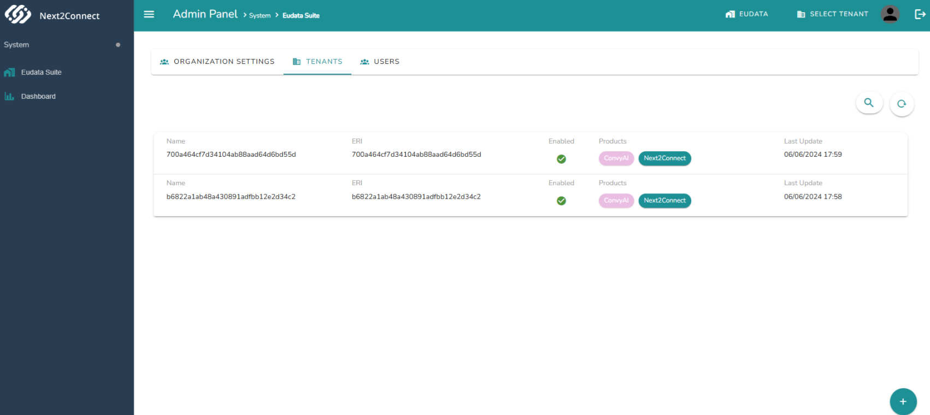Click the EUDATA organization button
The width and height of the screenshot is (930, 415).
tap(746, 14)
